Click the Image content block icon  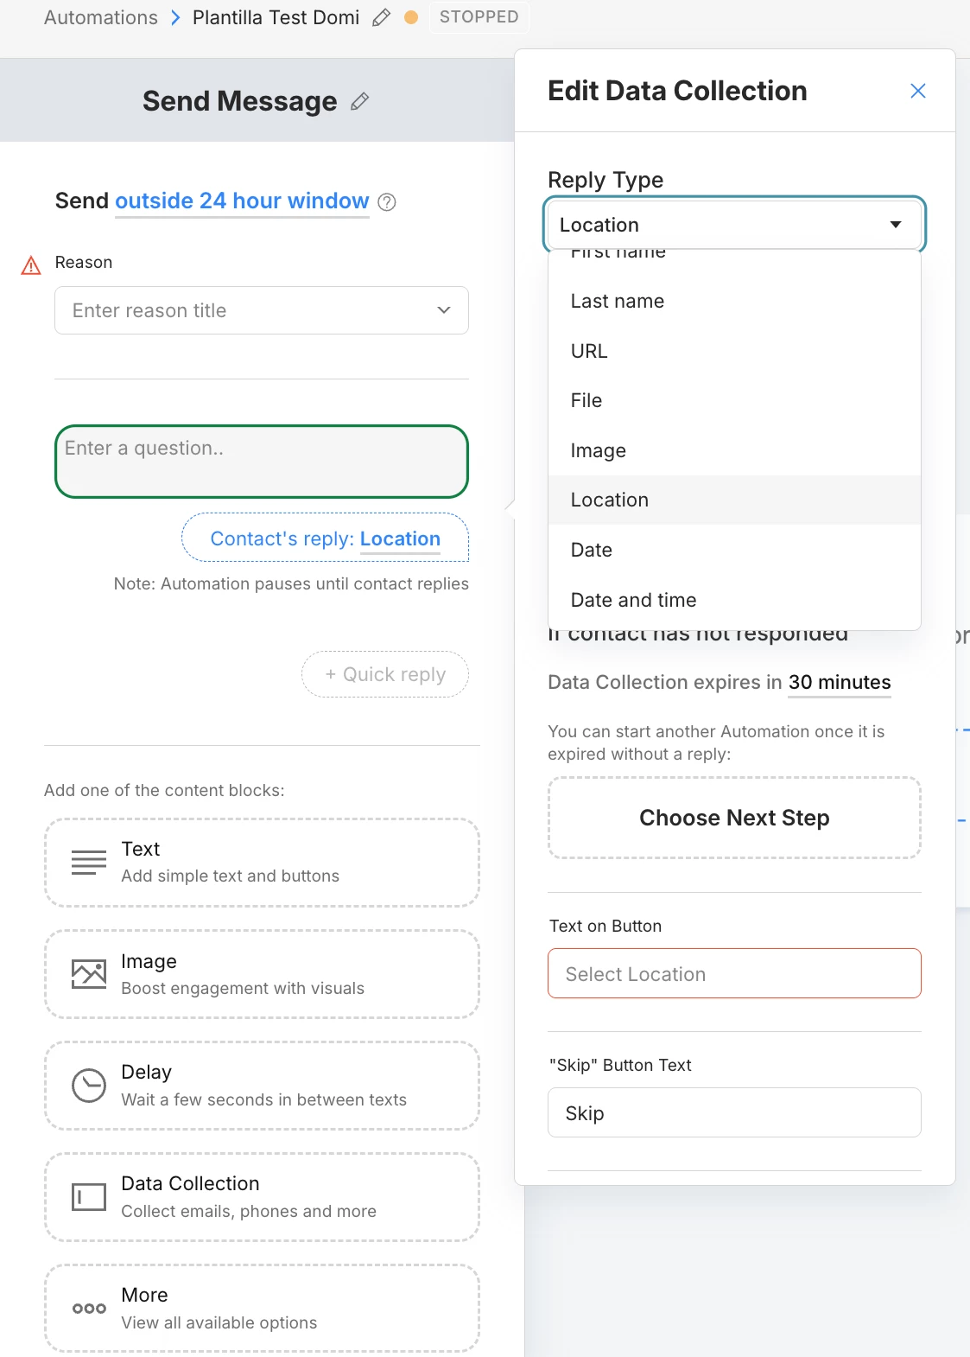[x=89, y=974]
